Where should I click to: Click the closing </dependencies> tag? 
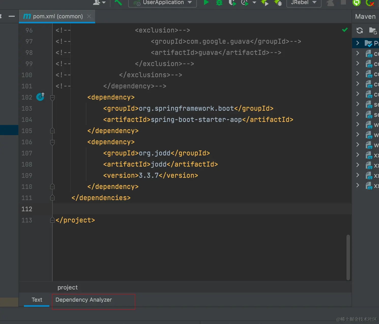pos(101,198)
